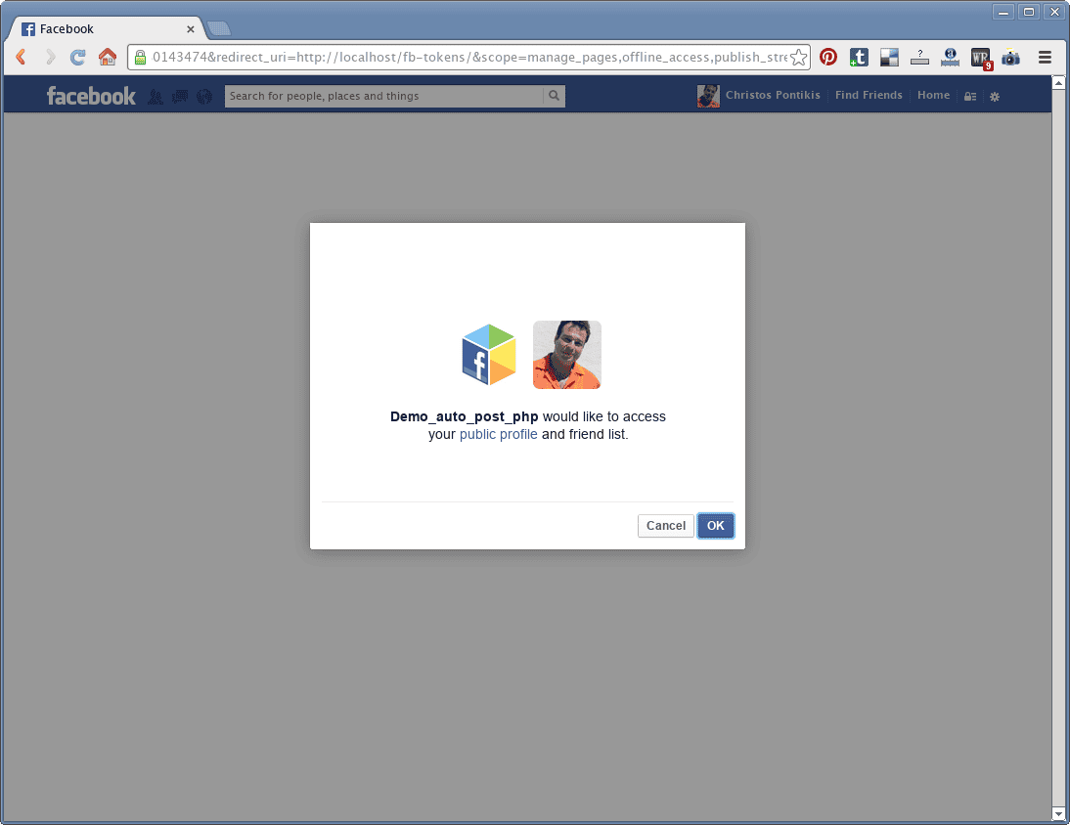Open Facebook friend requests icon
This screenshot has height=825, width=1070.
[156, 97]
